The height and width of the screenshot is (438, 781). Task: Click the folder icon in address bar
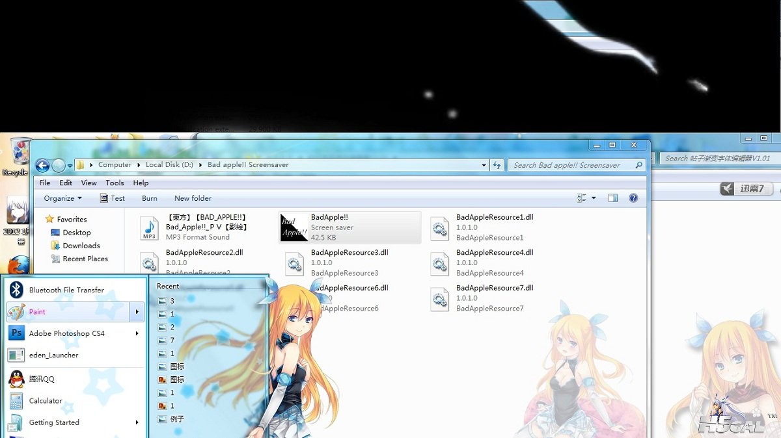(81, 165)
